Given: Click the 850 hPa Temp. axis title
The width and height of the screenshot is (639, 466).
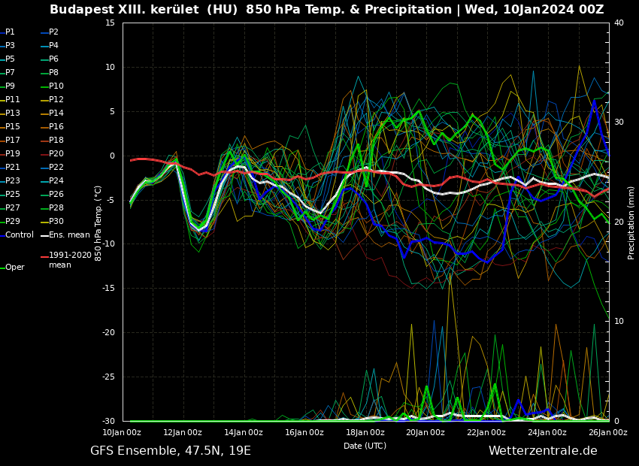Looking at the screenshot, I should click(98, 222).
